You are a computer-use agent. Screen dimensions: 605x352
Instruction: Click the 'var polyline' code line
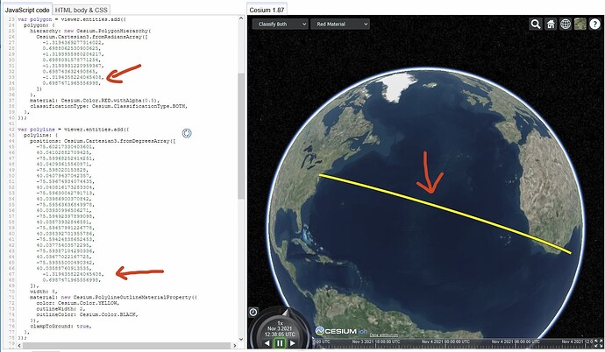(x=74, y=130)
